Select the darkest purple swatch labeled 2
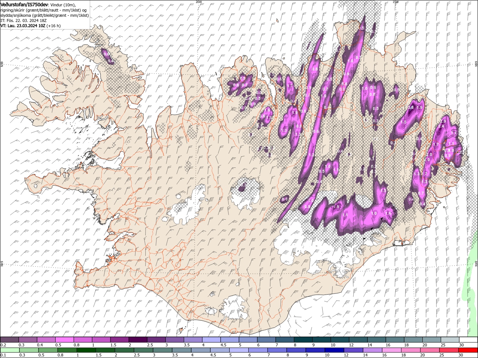Screen dimensions: 478x358 137,340
